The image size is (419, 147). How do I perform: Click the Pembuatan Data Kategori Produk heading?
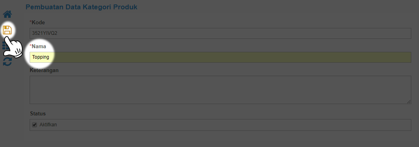[x=82, y=7]
